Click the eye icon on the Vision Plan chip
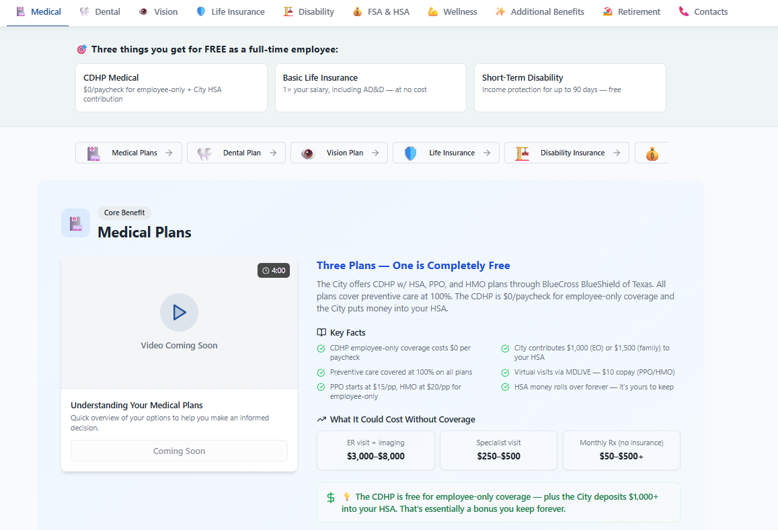This screenshot has height=530, width=778. click(308, 153)
